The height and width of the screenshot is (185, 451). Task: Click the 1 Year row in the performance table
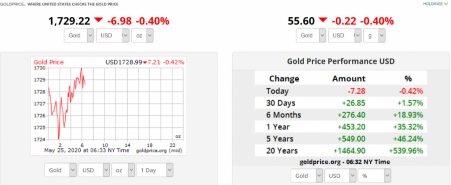(341, 127)
